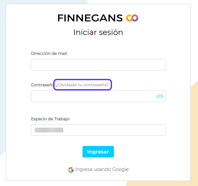Click the Iniciar sesión heading
Image resolution: width=198 pixels, height=186 pixels.
pos(98,32)
